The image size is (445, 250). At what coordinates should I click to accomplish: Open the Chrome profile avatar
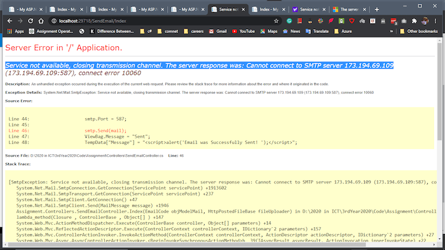pos(425,21)
